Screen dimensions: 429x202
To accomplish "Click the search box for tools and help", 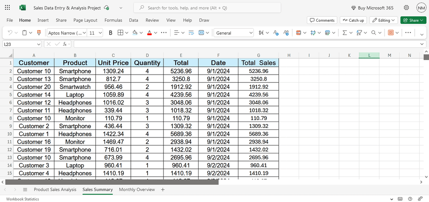I will click(207, 8).
